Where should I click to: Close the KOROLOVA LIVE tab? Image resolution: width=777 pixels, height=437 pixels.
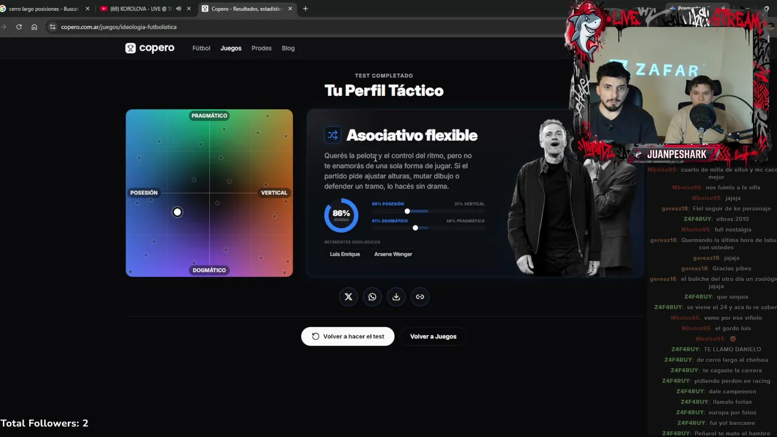[x=189, y=8]
